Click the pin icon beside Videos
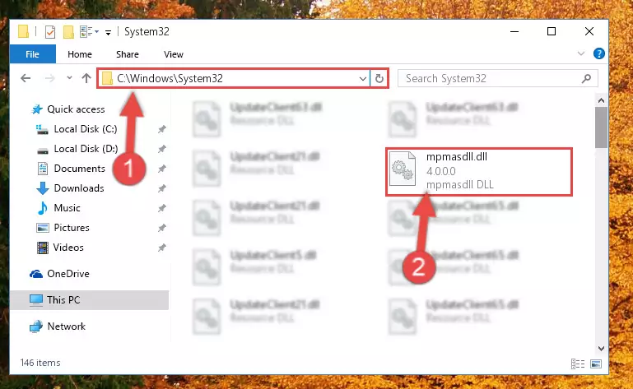Image resolution: width=633 pixels, height=389 pixels. (x=162, y=248)
